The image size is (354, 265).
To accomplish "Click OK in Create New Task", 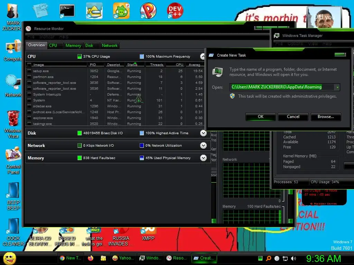I will pos(261,117).
